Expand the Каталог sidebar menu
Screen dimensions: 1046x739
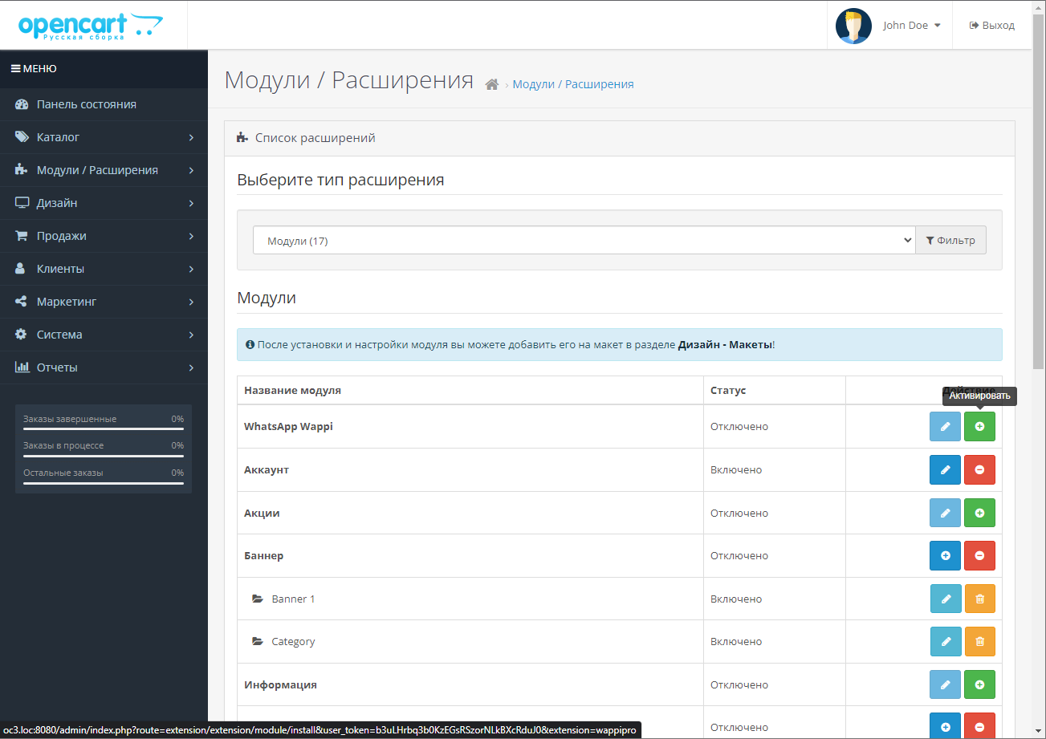[104, 137]
